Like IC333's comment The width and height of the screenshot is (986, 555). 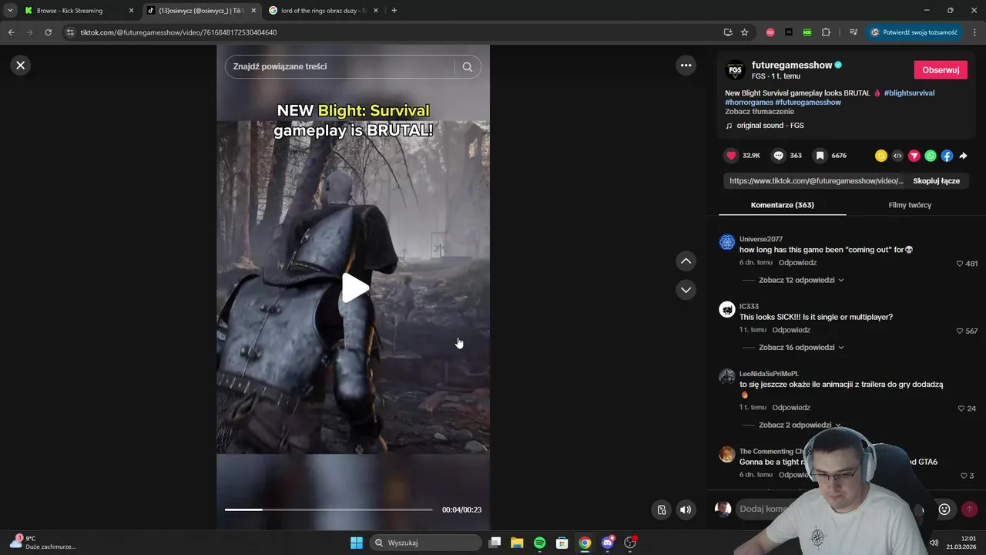(960, 331)
